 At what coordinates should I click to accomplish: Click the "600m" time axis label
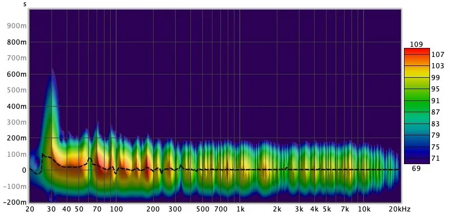click(17, 74)
